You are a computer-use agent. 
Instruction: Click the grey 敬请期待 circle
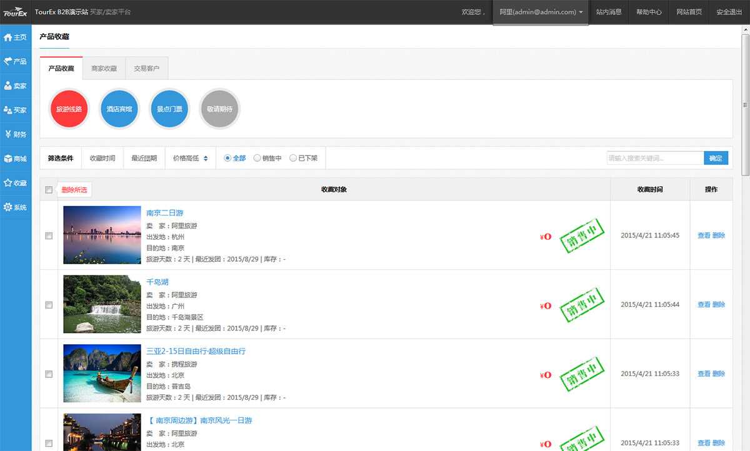219,109
